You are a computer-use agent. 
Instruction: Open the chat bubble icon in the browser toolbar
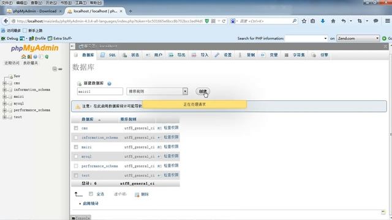coord(375,21)
